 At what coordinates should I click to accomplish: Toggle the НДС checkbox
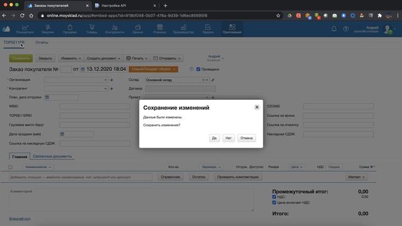pyautogui.click(x=274, y=196)
